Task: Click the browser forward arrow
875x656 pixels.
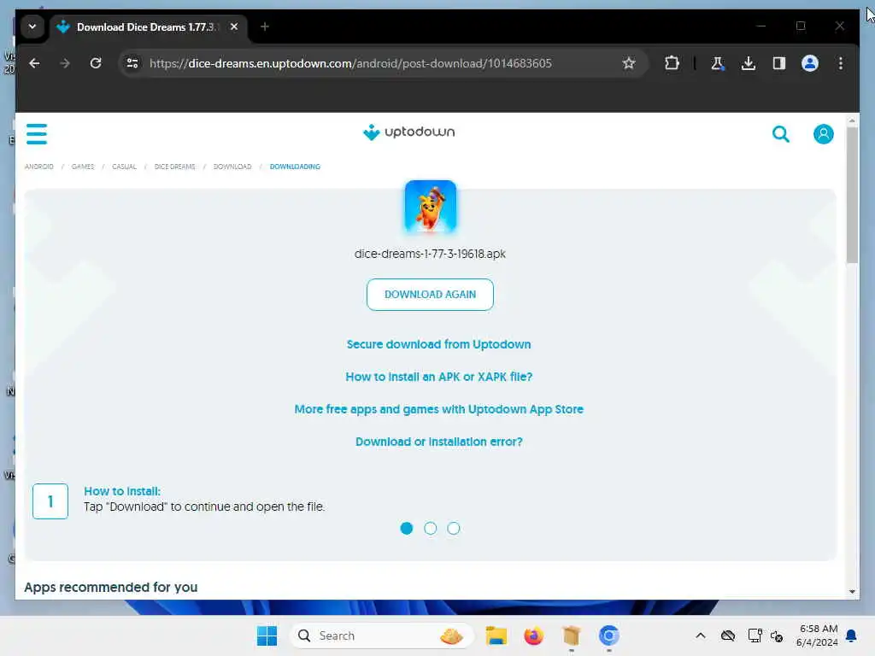Action: (65, 63)
